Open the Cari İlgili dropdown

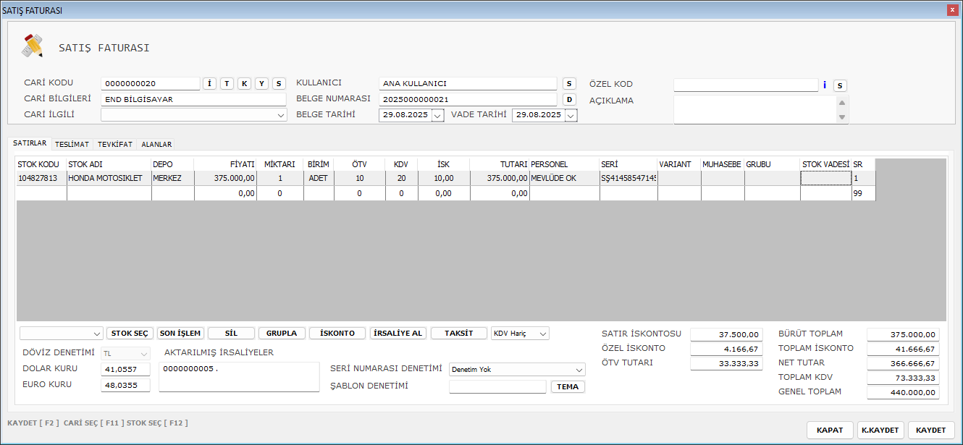(x=281, y=115)
